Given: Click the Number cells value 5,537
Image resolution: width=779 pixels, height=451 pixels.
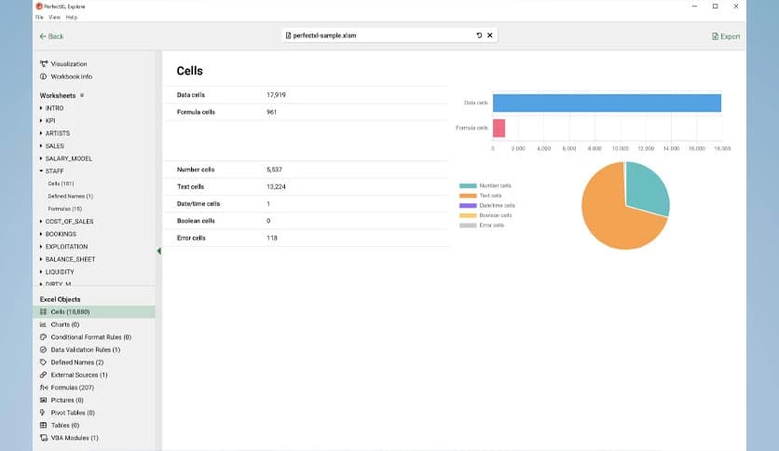Looking at the screenshot, I should point(274,170).
